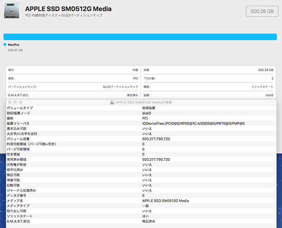
Task: Select the '起動可能' row label
Action: coord(13,185)
